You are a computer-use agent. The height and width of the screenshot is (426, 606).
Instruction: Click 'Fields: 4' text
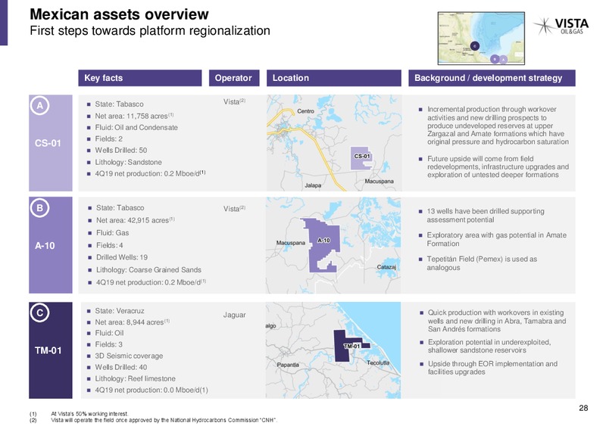[x=109, y=245]
